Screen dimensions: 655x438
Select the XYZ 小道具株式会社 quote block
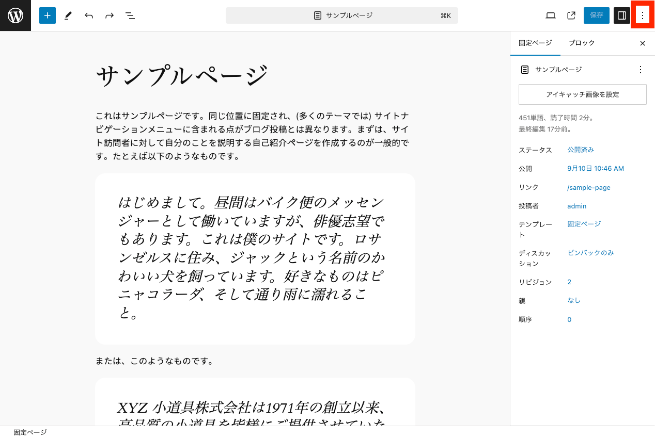click(255, 401)
